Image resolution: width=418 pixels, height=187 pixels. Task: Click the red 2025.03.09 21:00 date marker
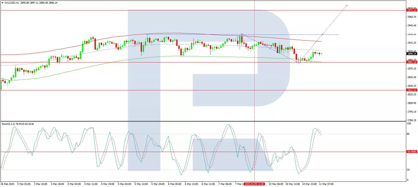tap(254, 184)
